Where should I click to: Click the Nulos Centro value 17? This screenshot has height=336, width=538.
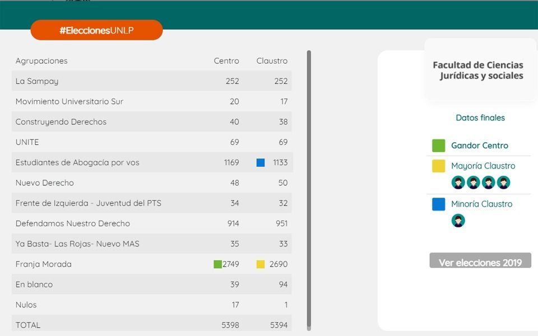pyautogui.click(x=235, y=305)
